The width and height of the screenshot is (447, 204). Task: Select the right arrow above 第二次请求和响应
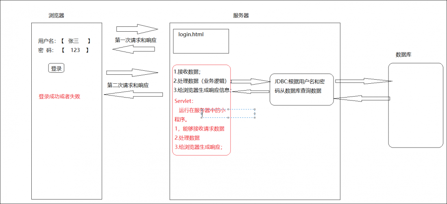tap(132, 73)
